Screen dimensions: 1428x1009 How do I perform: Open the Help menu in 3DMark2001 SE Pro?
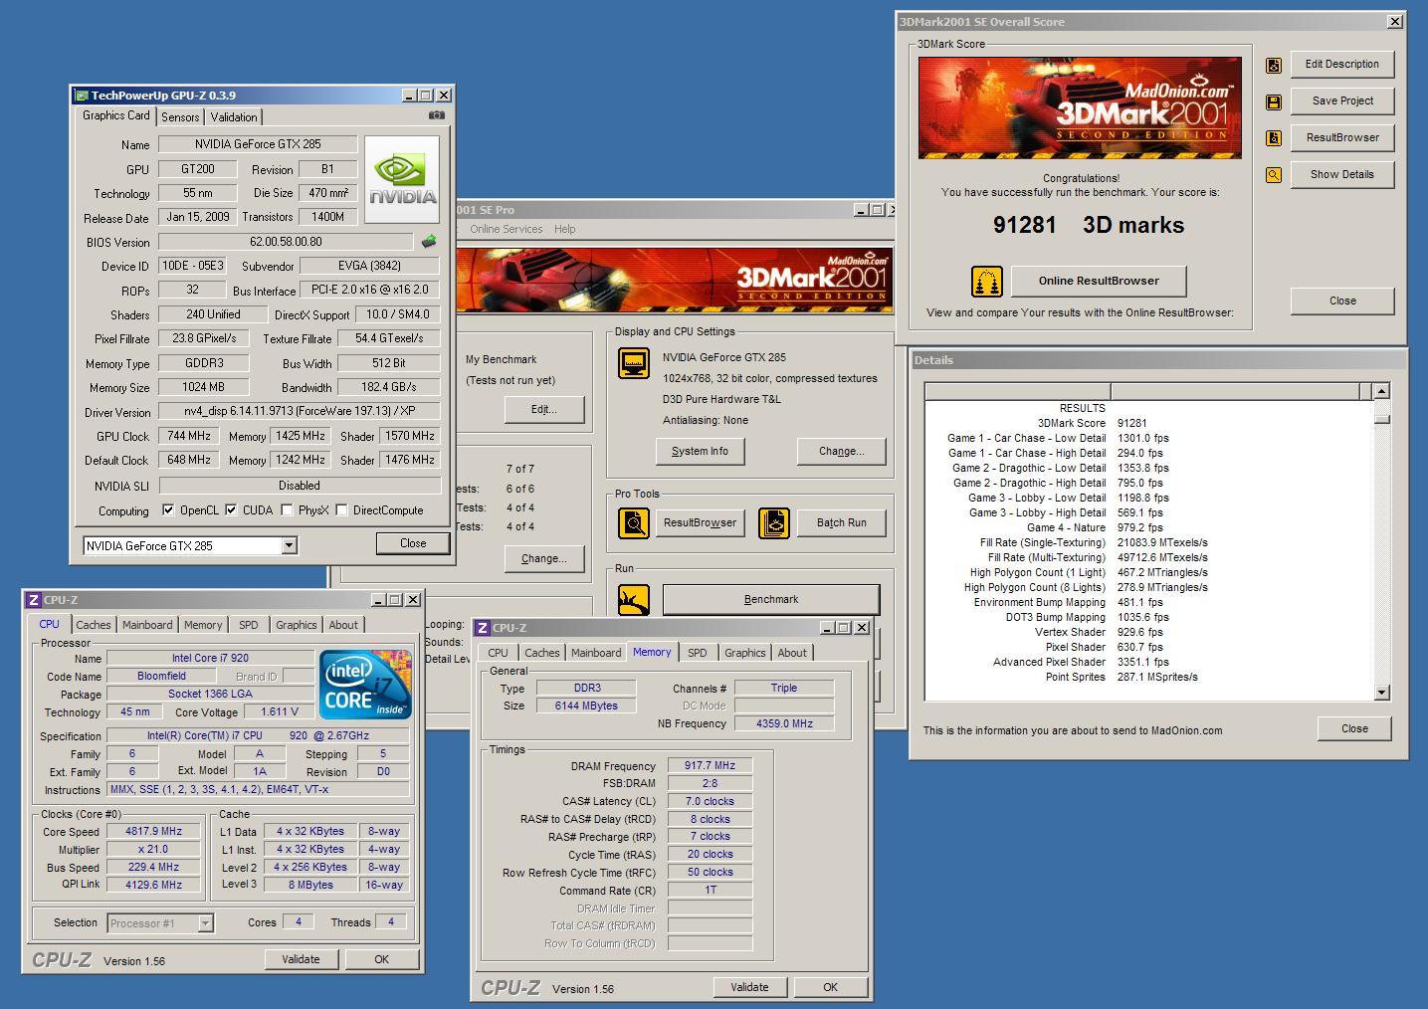(565, 229)
